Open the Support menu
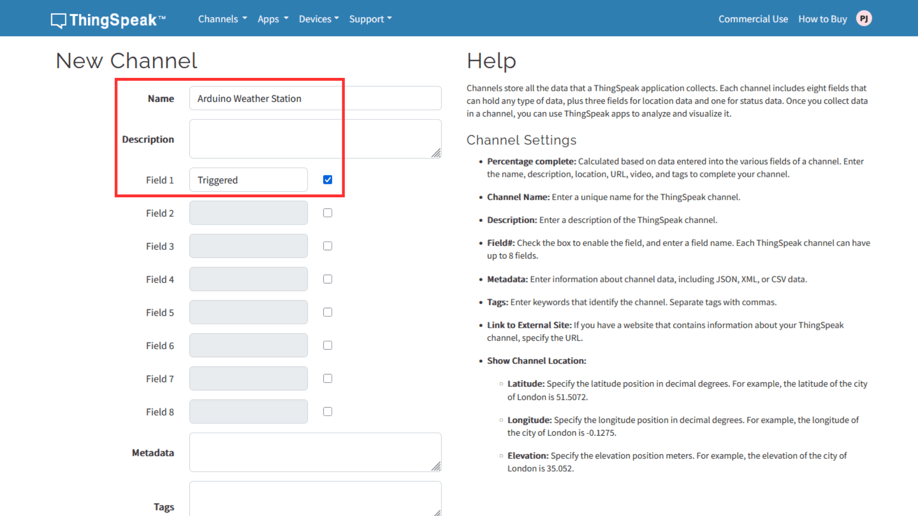This screenshot has width=918, height=516. pyautogui.click(x=371, y=19)
